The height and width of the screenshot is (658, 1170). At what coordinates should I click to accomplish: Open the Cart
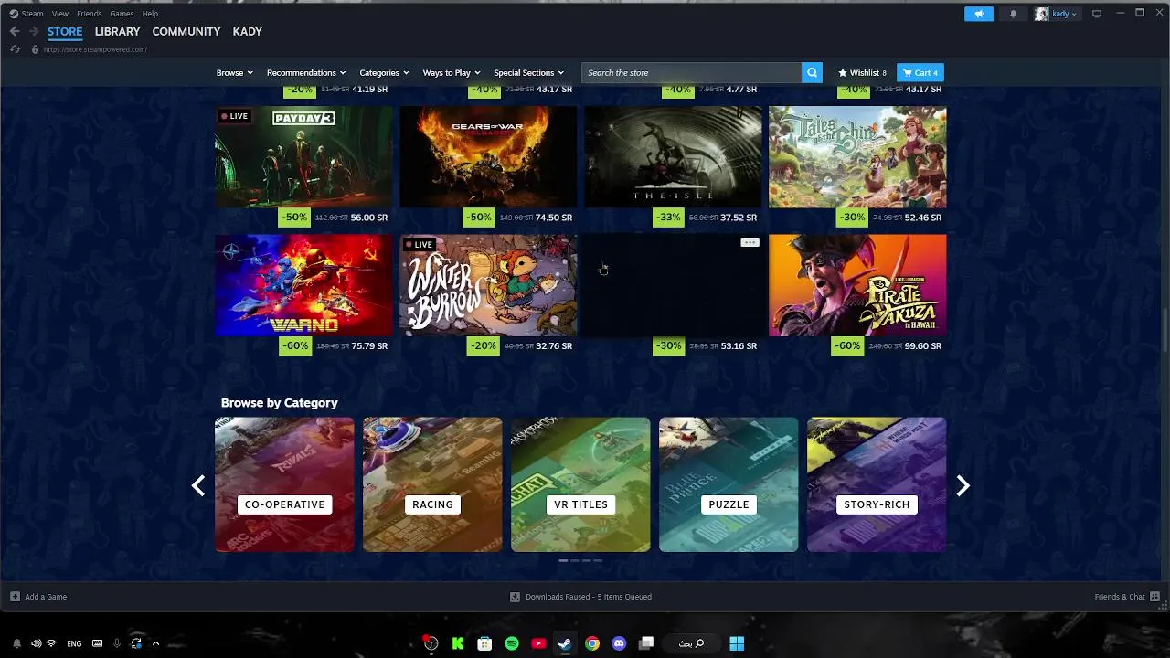[920, 73]
